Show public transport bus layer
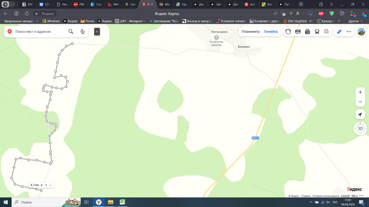This screenshot has height=207, width=369. click(x=317, y=32)
